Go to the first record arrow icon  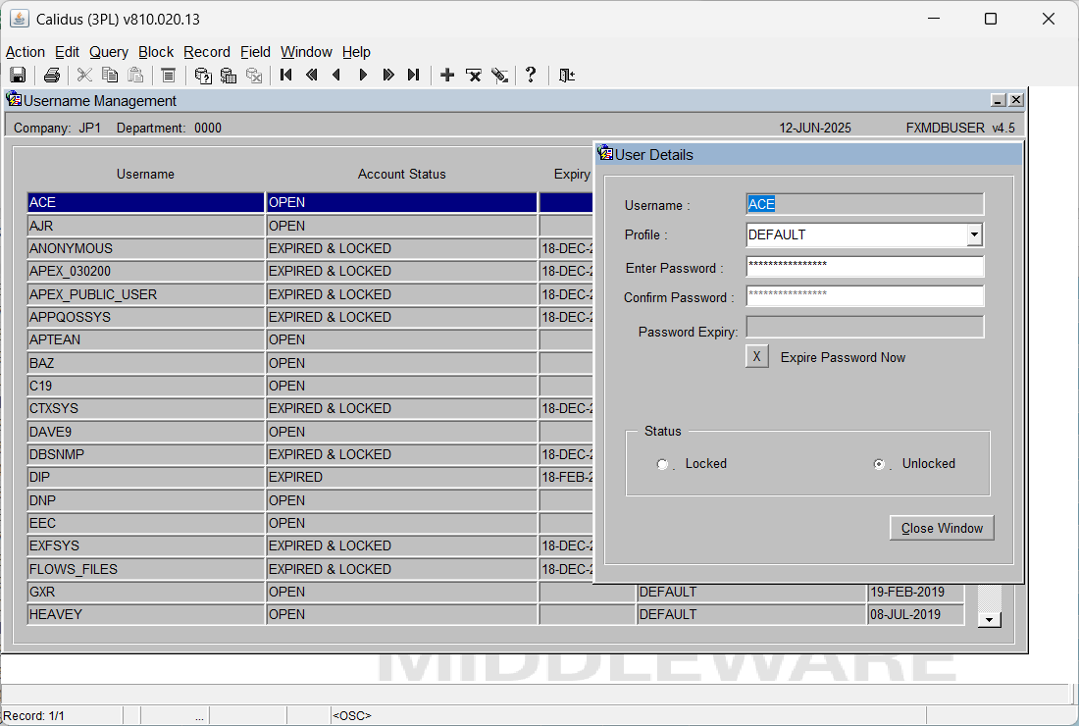click(x=286, y=75)
